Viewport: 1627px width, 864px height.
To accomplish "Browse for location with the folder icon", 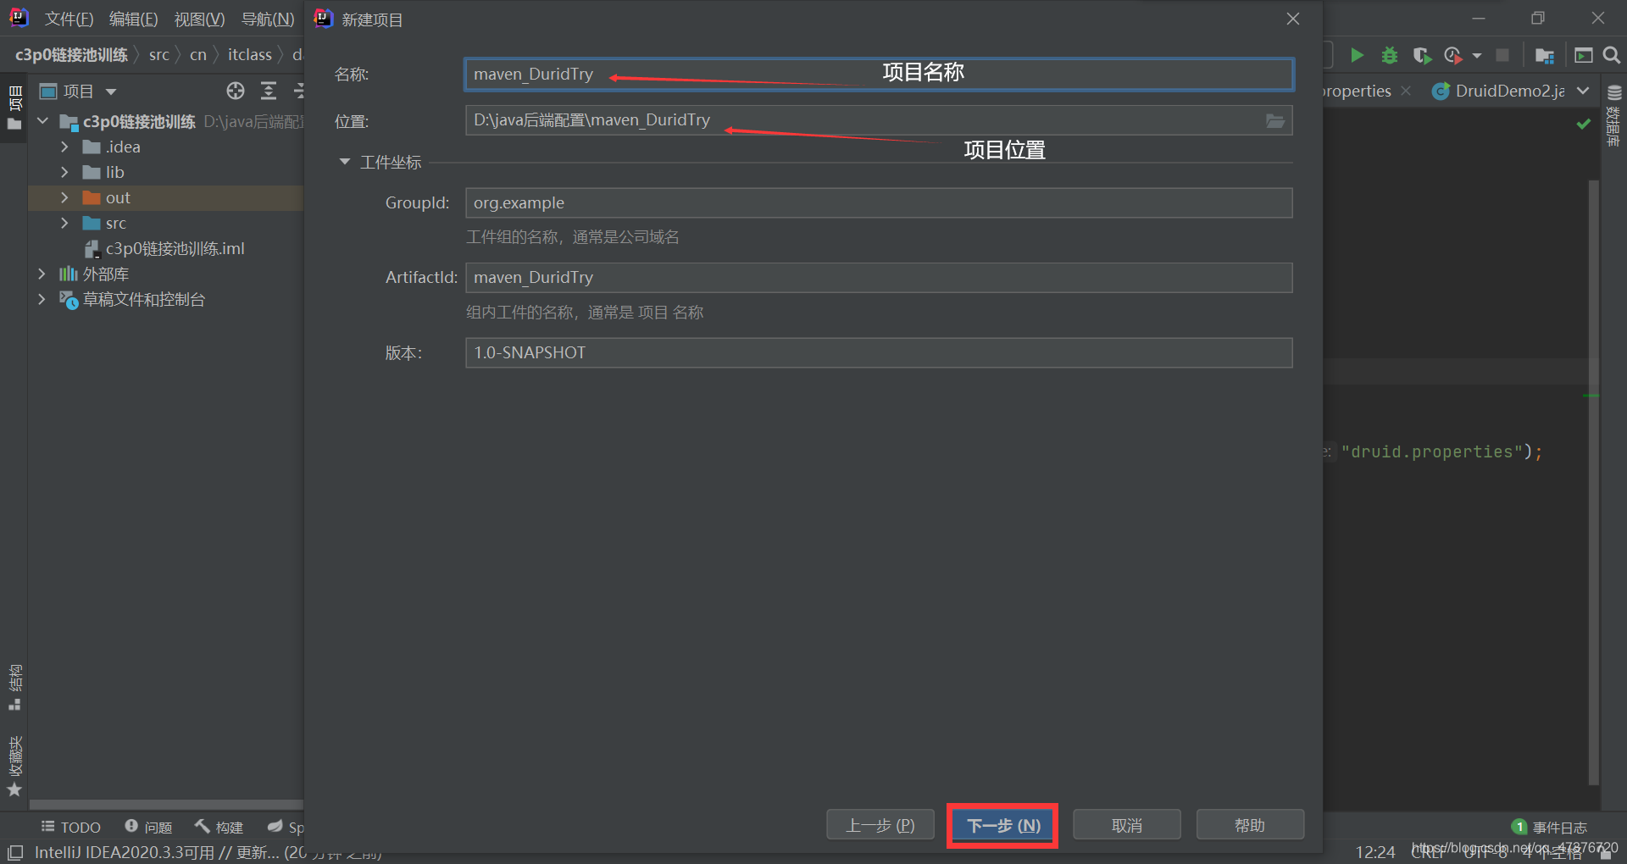I will tap(1275, 121).
